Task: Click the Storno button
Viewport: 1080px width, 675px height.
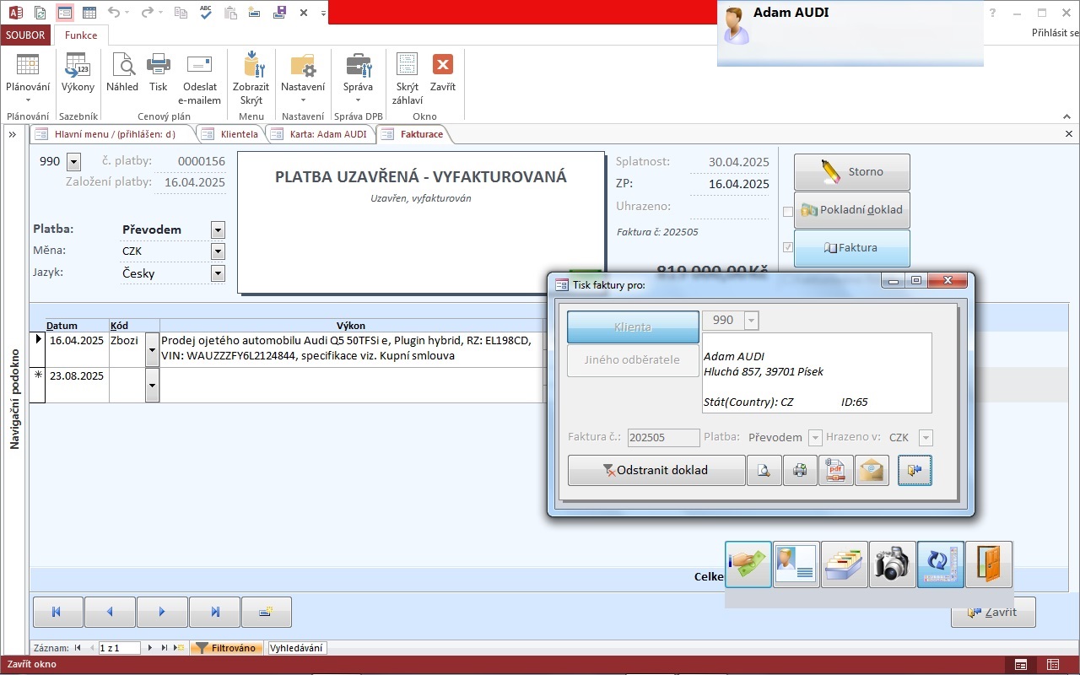Action: (852, 172)
